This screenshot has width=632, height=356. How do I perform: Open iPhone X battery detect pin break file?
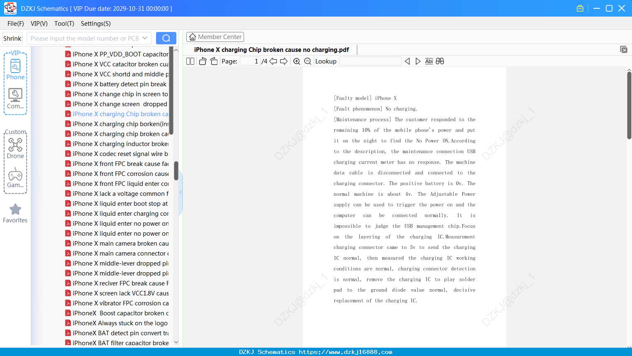coord(117,84)
